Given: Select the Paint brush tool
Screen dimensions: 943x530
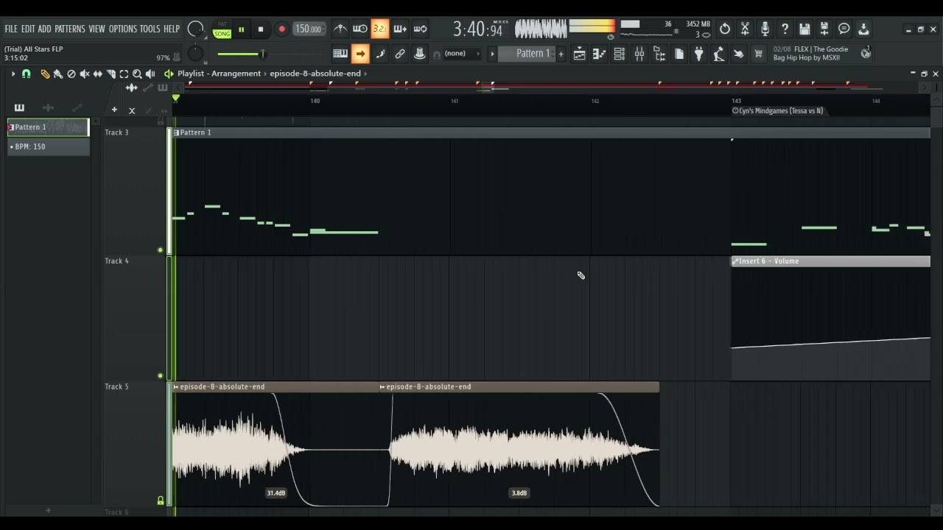Looking at the screenshot, I should click(57, 74).
